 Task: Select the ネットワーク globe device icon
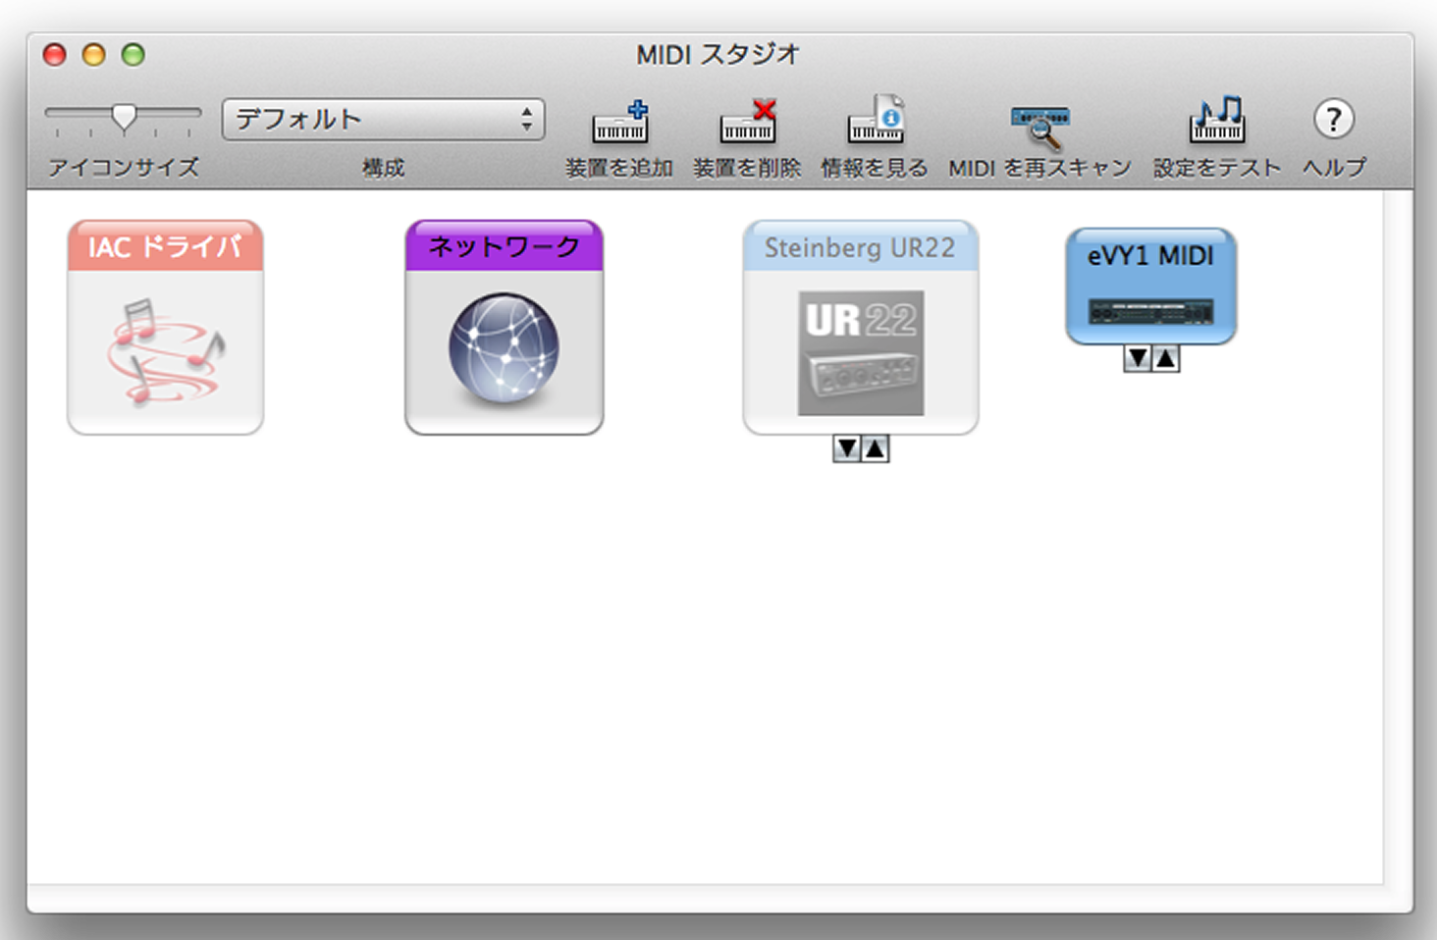pyautogui.click(x=504, y=348)
